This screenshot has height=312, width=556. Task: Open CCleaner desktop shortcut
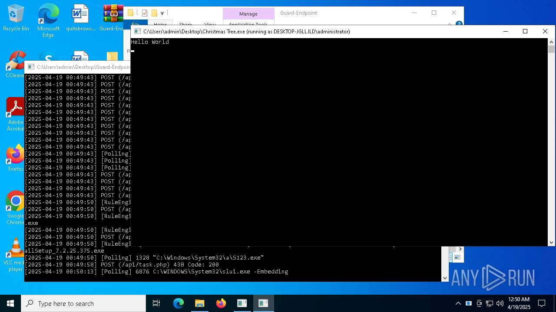(x=15, y=65)
